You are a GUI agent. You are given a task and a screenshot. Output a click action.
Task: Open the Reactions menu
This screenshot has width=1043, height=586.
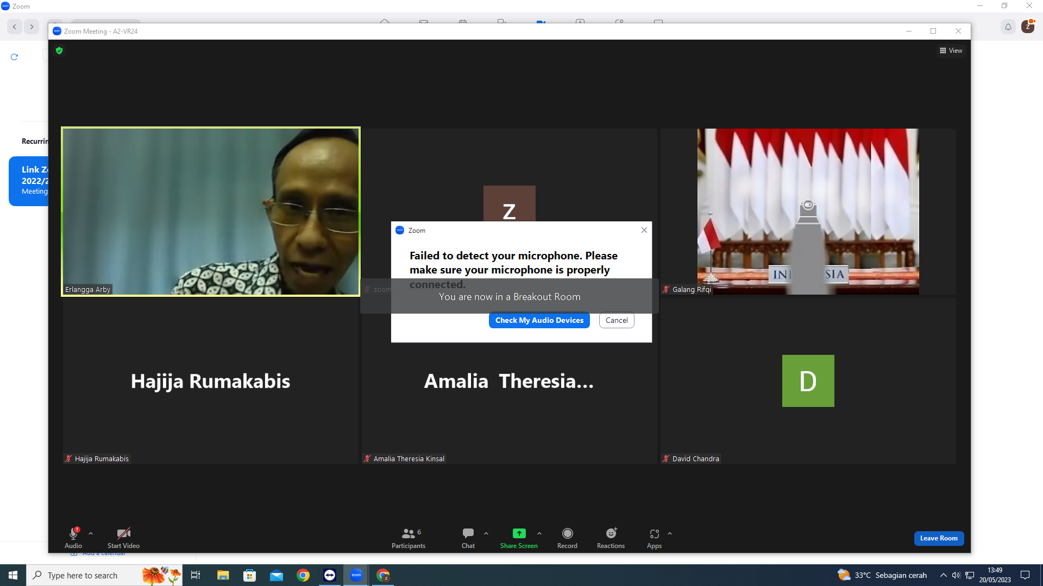click(611, 538)
